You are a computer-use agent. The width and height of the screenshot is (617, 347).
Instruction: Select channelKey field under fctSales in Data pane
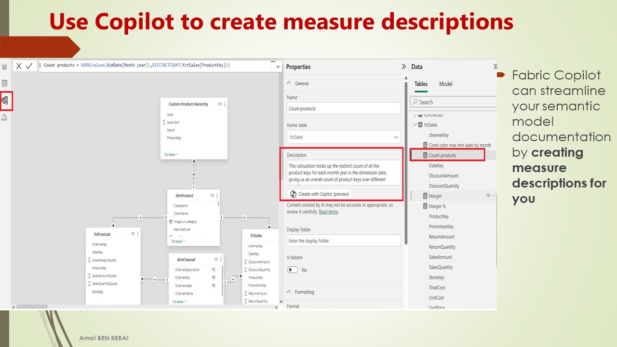439,135
